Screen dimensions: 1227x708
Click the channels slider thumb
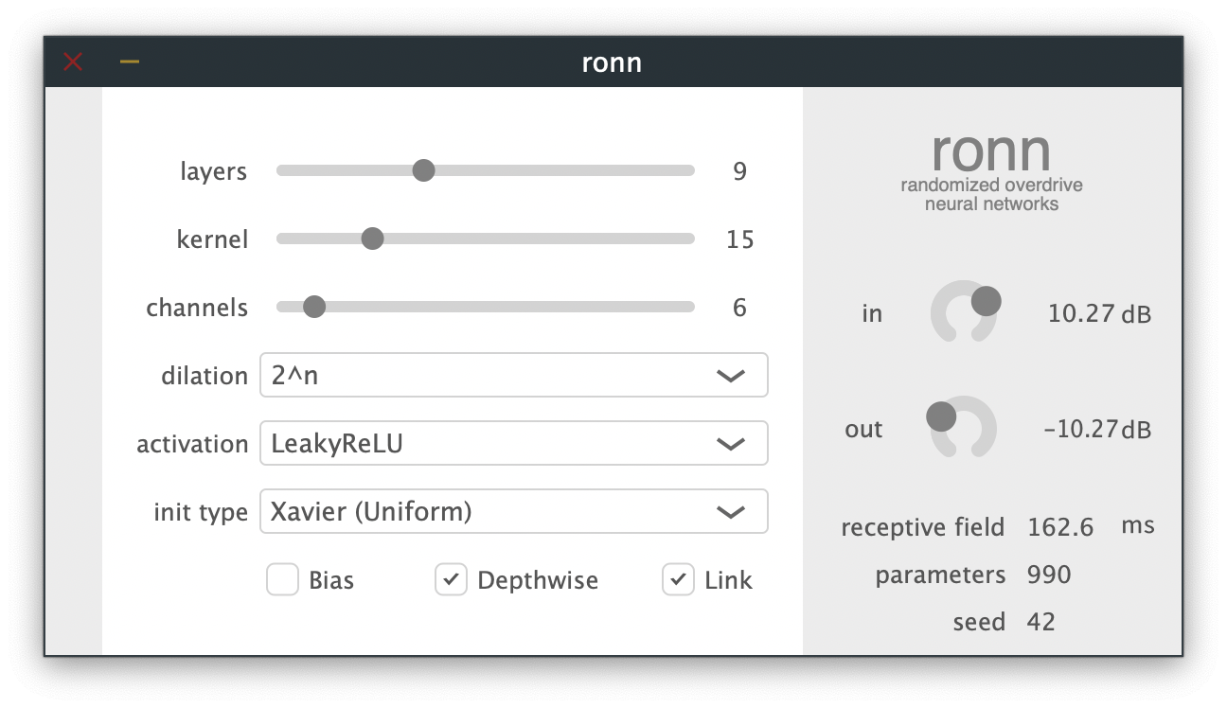(x=313, y=307)
